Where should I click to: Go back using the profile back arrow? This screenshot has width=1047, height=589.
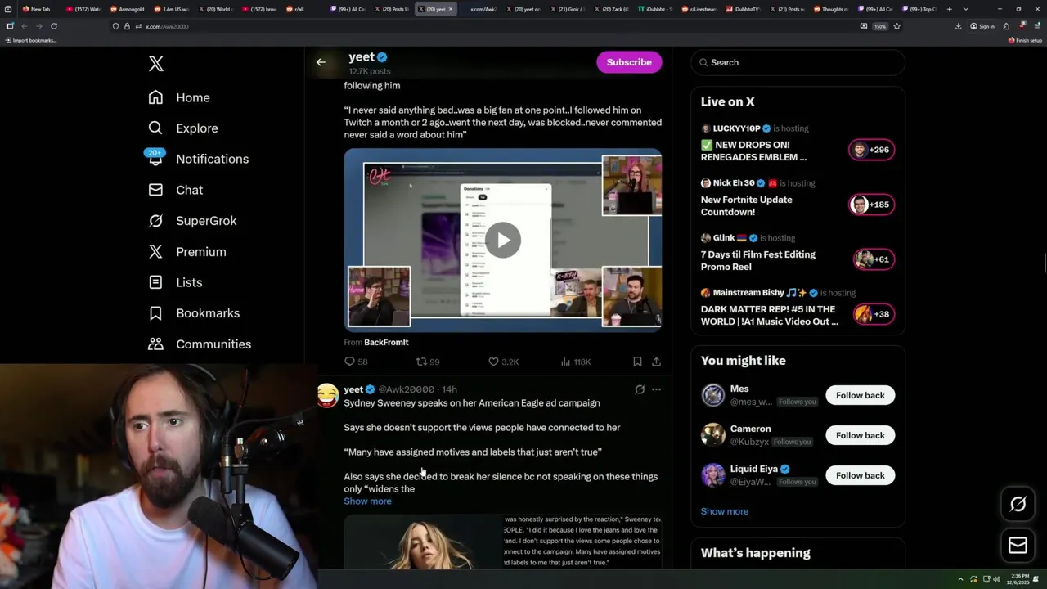click(321, 62)
